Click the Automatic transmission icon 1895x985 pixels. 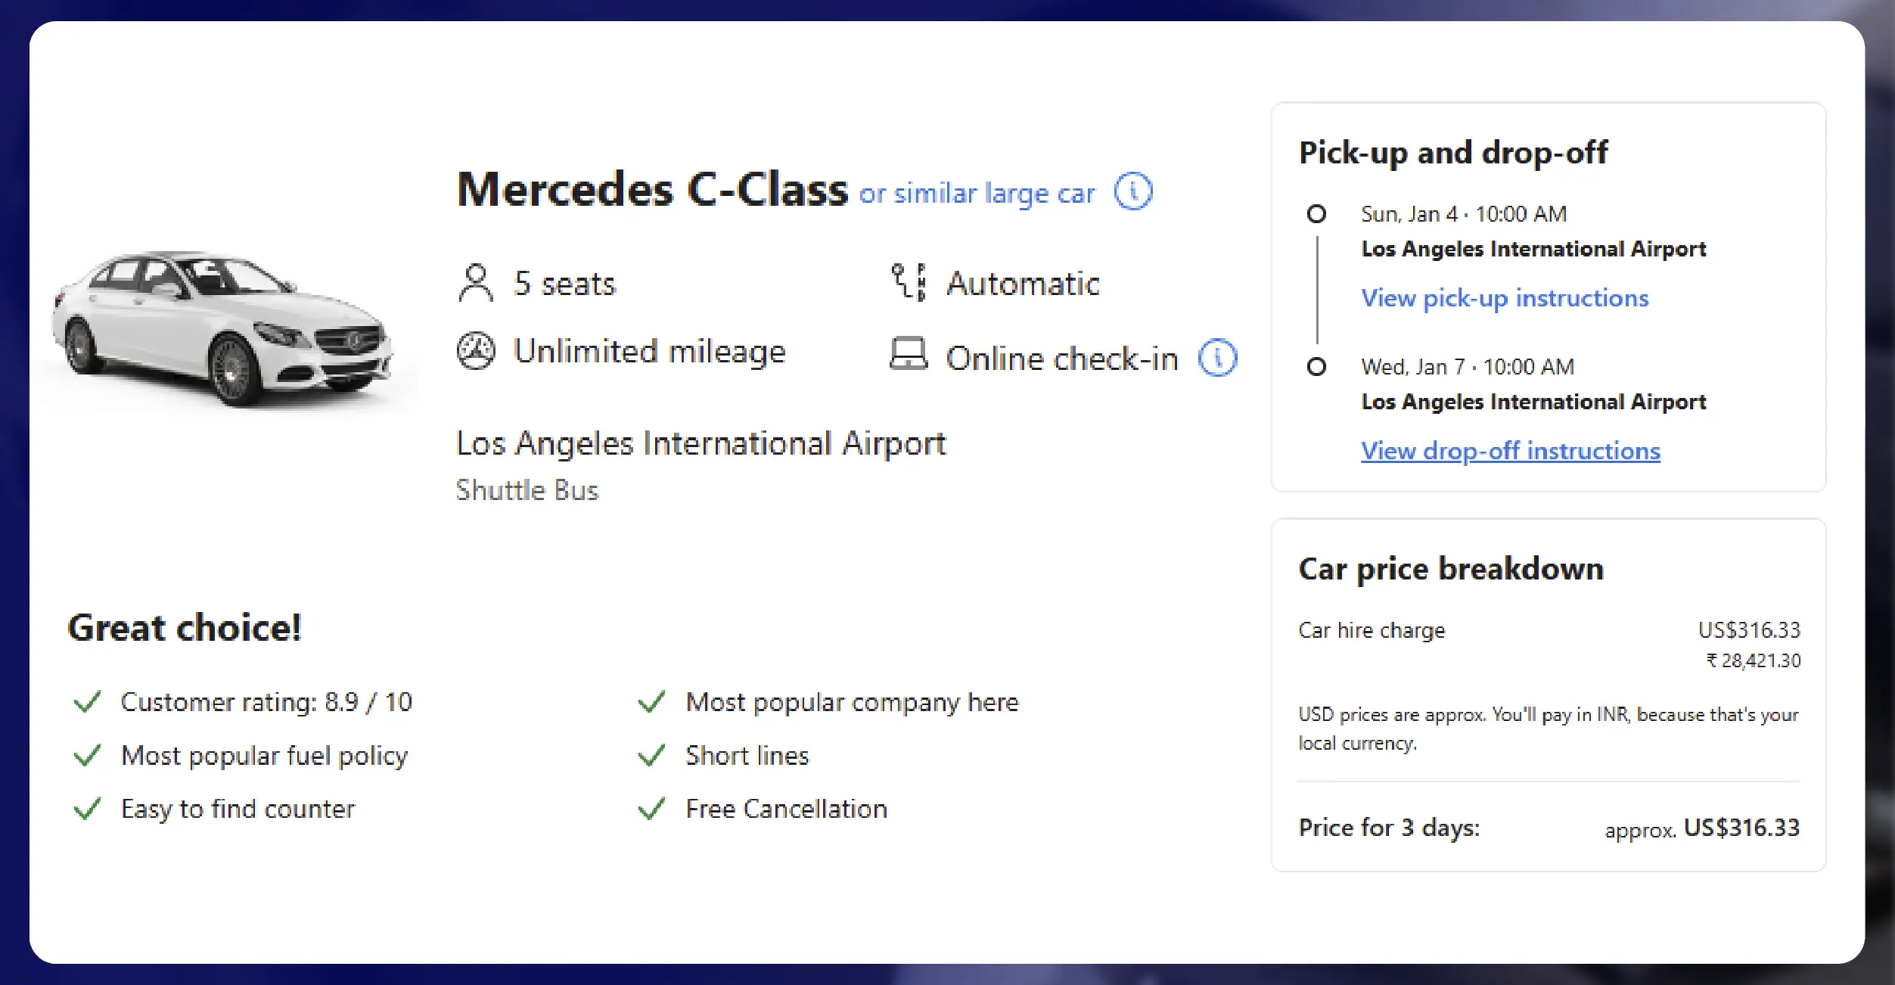(909, 282)
